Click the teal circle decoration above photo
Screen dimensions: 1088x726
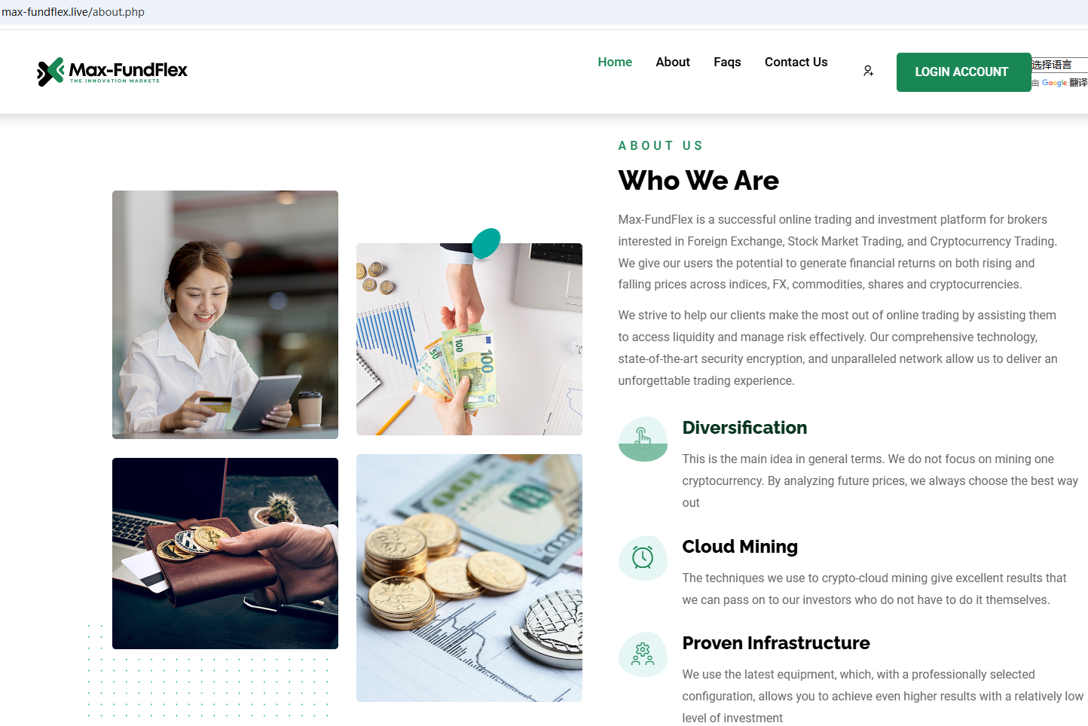[486, 243]
